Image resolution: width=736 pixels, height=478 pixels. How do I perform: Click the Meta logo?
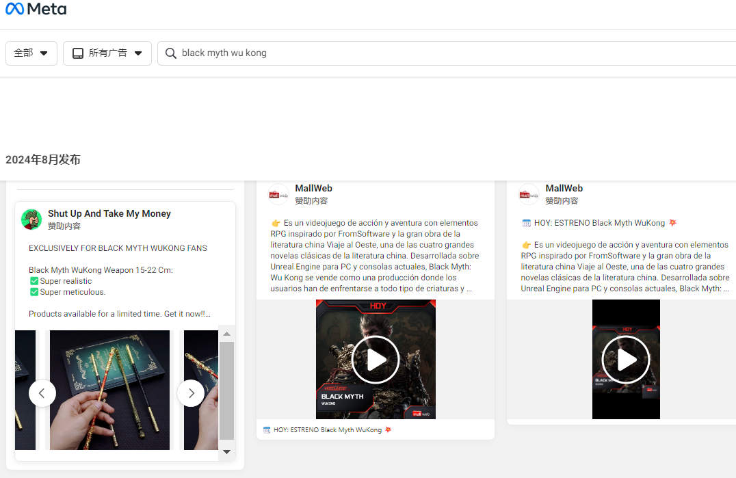click(x=36, y=9)
